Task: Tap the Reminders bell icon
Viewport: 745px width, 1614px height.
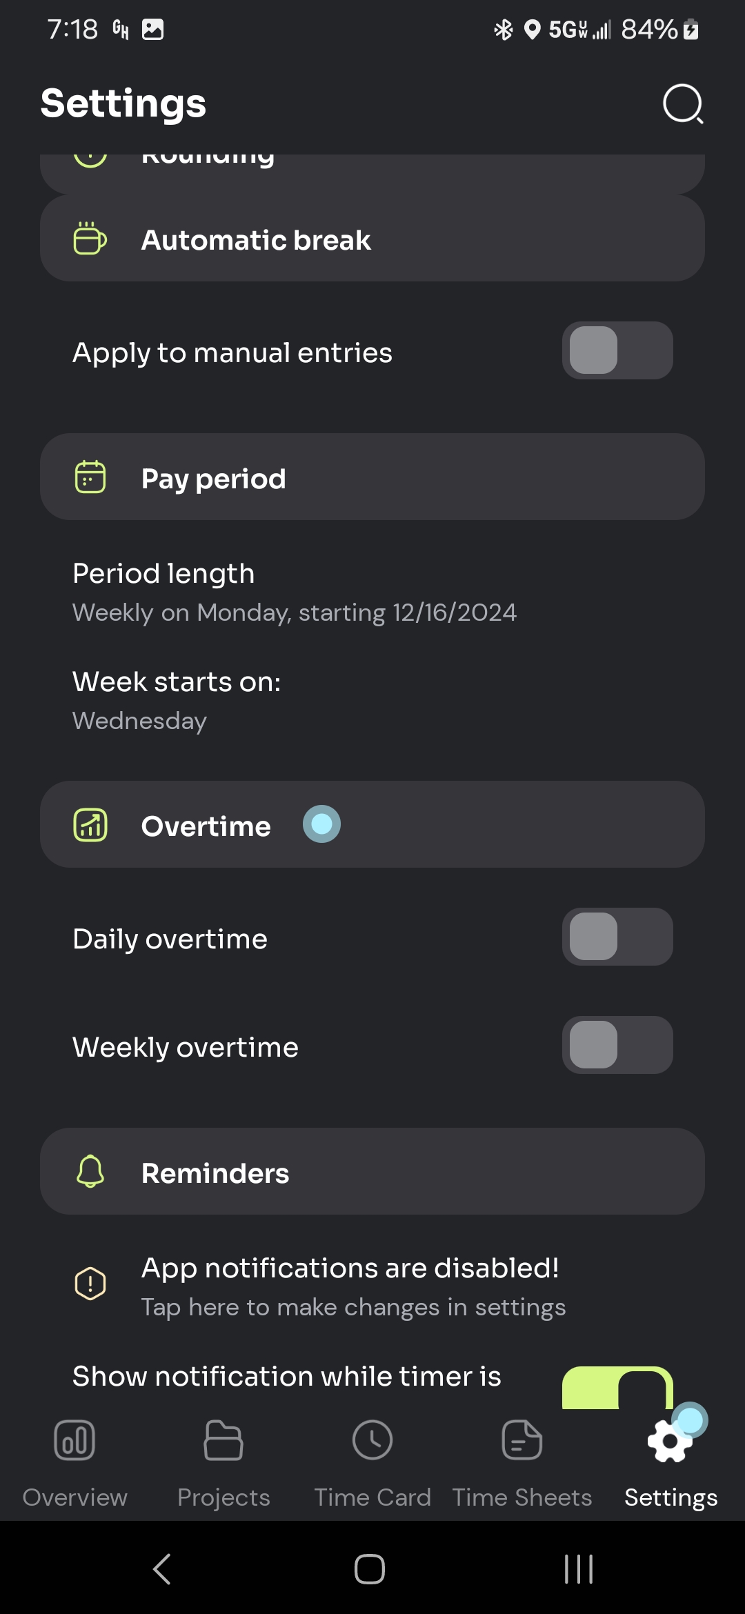Action: point(90,1172)
